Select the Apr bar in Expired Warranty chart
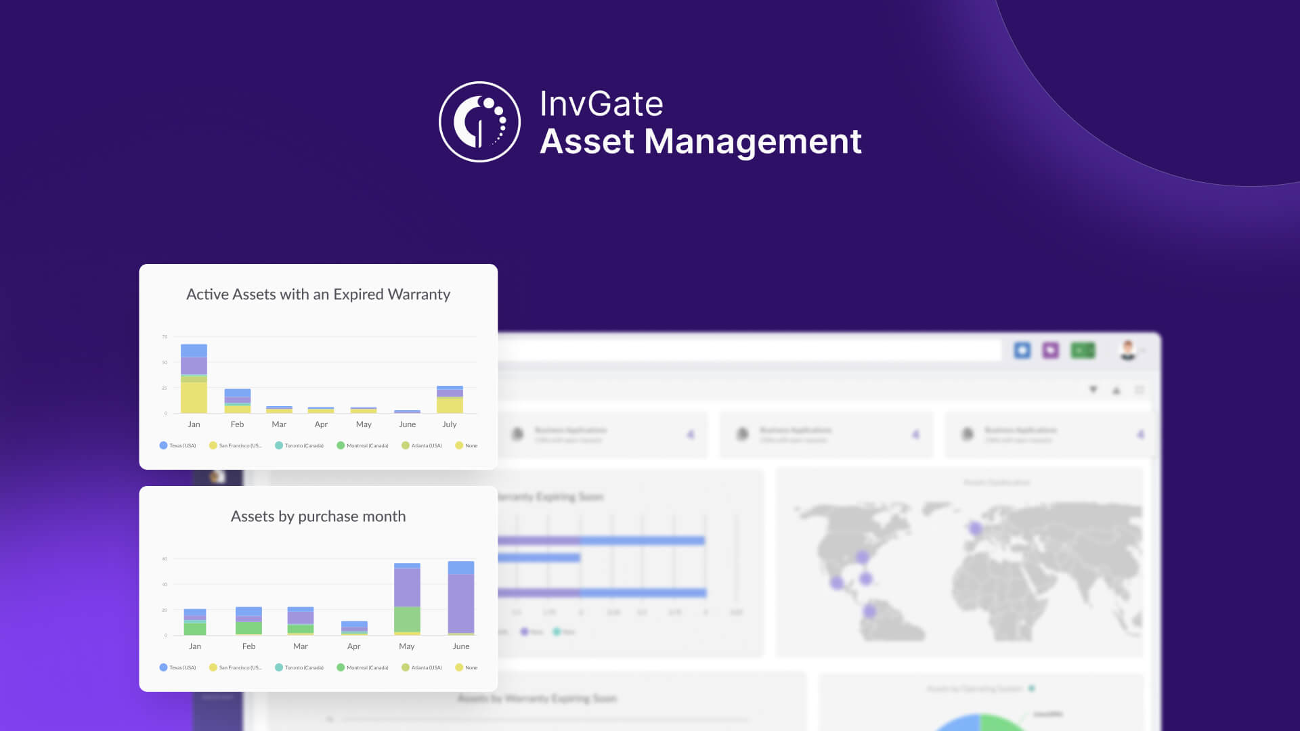Screen dimensions: 1300x731 coord(321,409)
